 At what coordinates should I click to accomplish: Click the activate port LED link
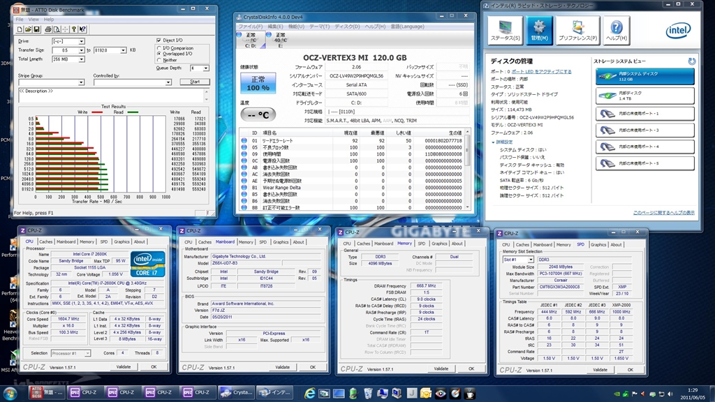pos(541,71)
